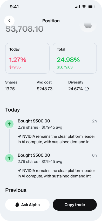Click the Alpha mascot icon in Ask Alpha

17,205
